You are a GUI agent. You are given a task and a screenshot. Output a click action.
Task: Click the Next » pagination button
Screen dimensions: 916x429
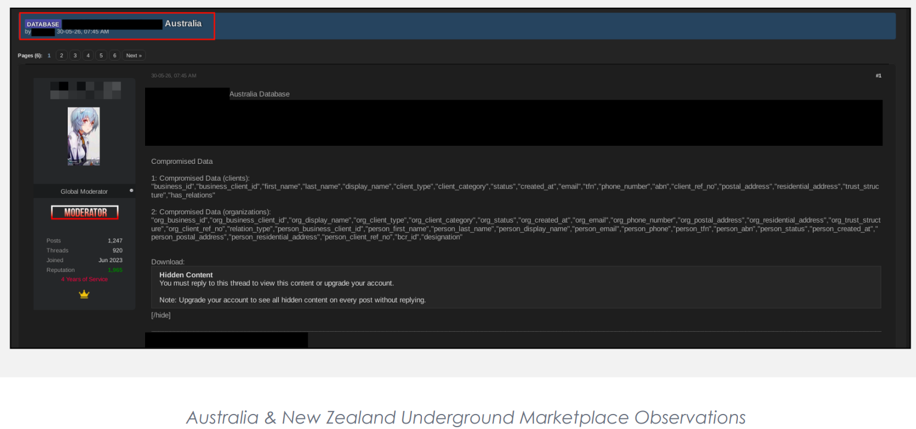coord(134,55)
